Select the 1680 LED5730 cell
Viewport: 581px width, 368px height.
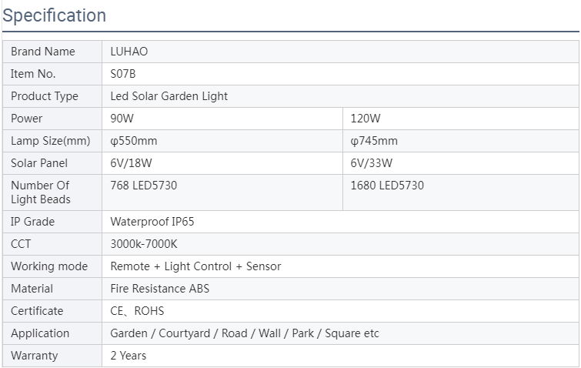(x=387, y=186)
